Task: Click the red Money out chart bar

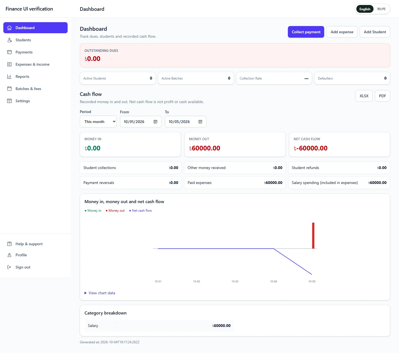Action: [x=313, y=236]
